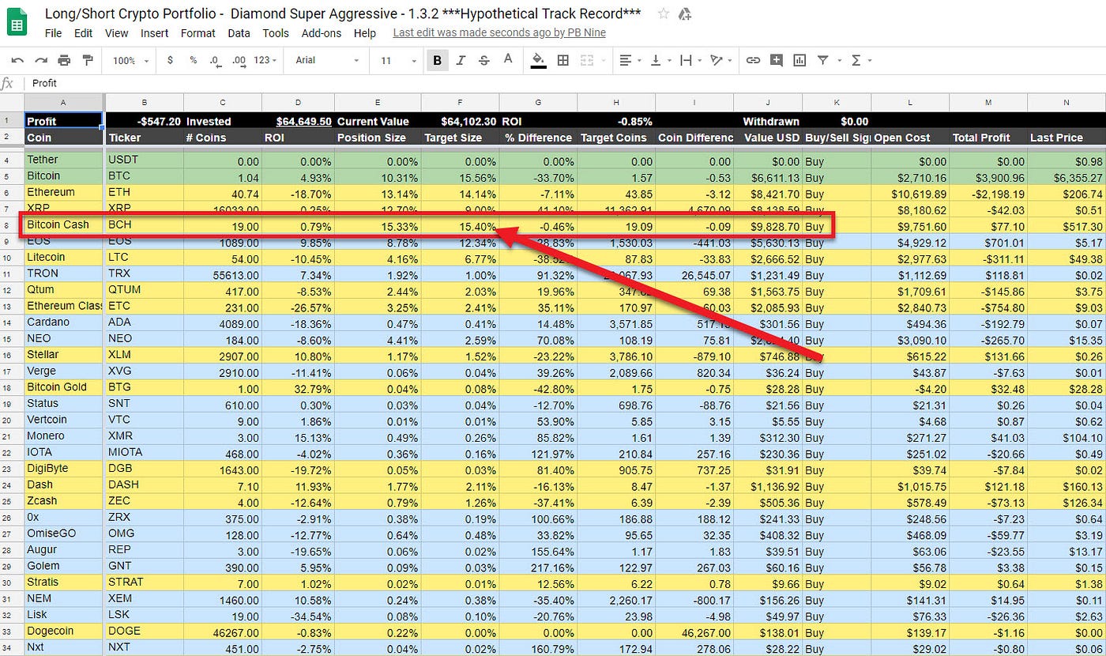The width and height of the screenshot is (1106, 656).
Task: Click the fx function icon
Action: tap(7, 83)
